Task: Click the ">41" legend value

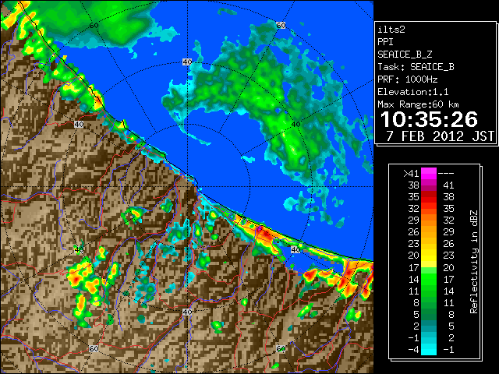Action: coord(411,173)
